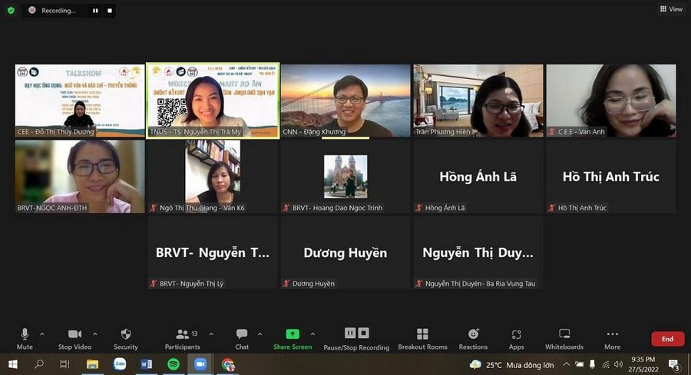This screenshot has width=691, height=375.
Task: Stop the recording using top square button
Action: tap(110, 11)
